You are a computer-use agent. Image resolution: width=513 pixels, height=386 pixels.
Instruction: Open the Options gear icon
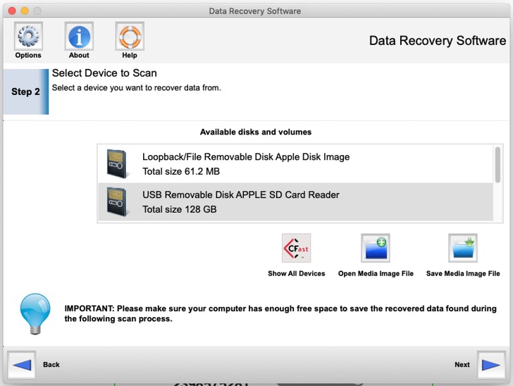tap(28, 36)
